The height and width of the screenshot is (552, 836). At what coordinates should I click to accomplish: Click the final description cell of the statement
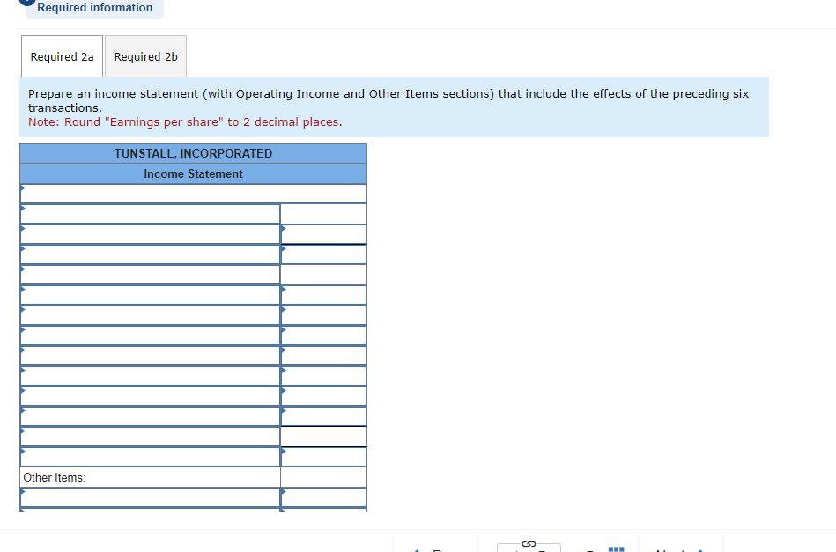(x=150, y=497)
